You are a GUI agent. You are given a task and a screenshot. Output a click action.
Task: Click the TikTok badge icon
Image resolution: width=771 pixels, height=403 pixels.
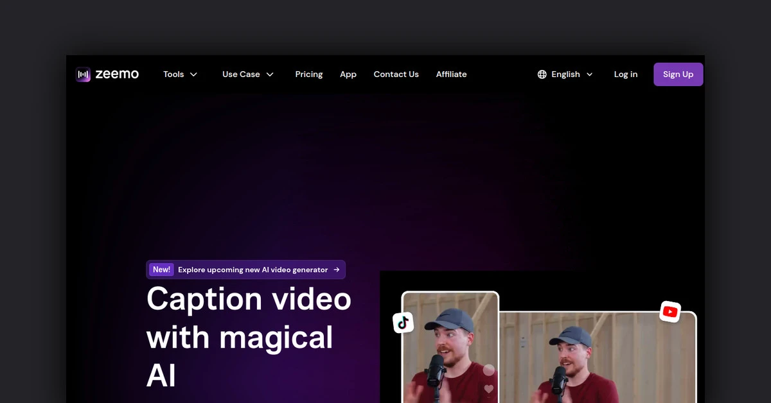(x=403, y=323)
